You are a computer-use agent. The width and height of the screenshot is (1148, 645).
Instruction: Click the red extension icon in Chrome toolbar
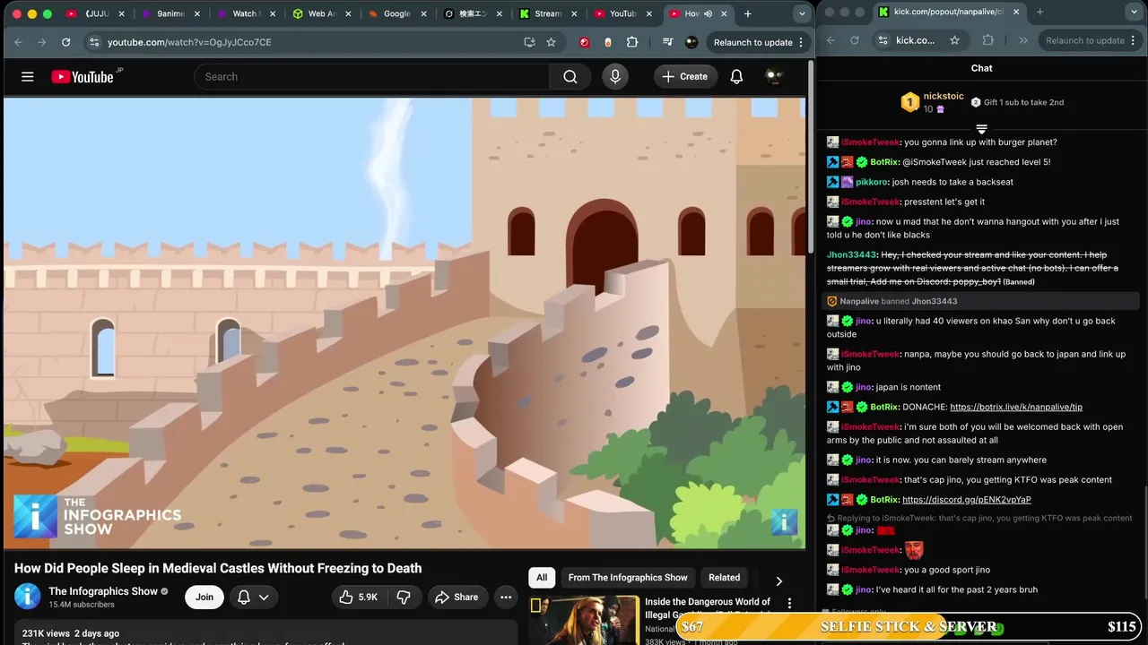pyautogui.click(x=585, y=42)
